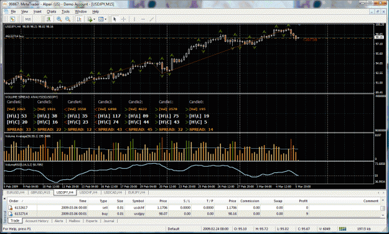
Task: Switch to the EURUSD,H4 chart tab
Action: pos(16,192)
